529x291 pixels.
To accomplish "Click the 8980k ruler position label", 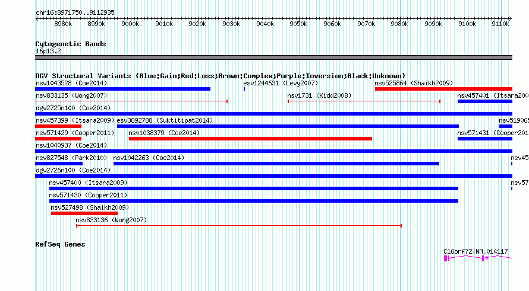I will (63, 24).
